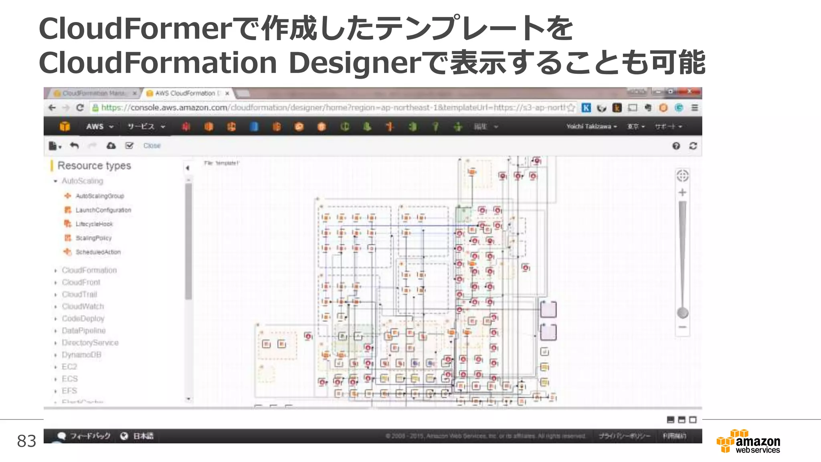Click the canvas zoom slider handle
The height and width of the screenshot is (462, 821).
[682, 312]
